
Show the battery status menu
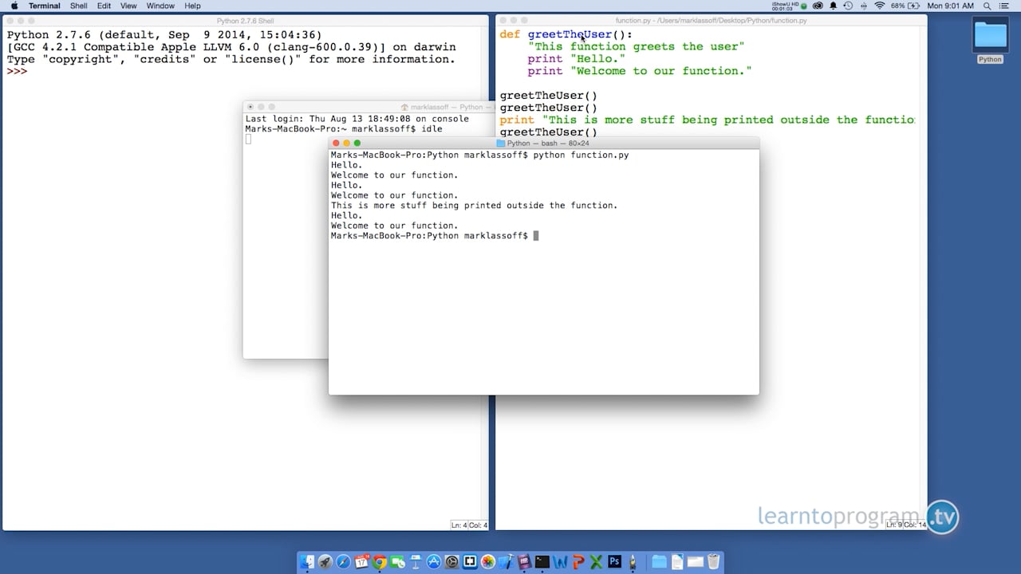pos(905,6)
